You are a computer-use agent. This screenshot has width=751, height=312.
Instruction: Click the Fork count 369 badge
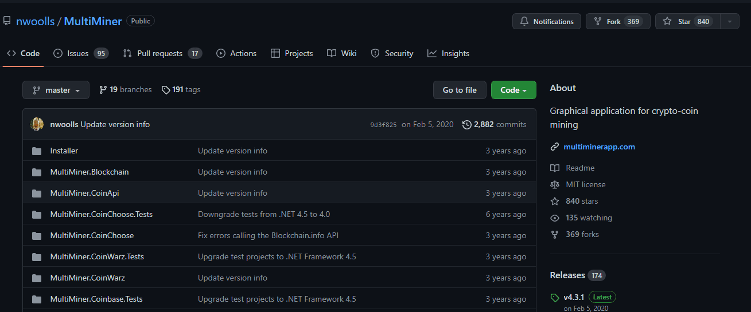point(633,21)
